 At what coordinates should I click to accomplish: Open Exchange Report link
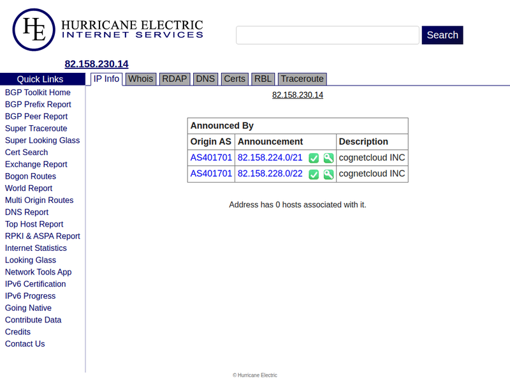tap(36, 165)
